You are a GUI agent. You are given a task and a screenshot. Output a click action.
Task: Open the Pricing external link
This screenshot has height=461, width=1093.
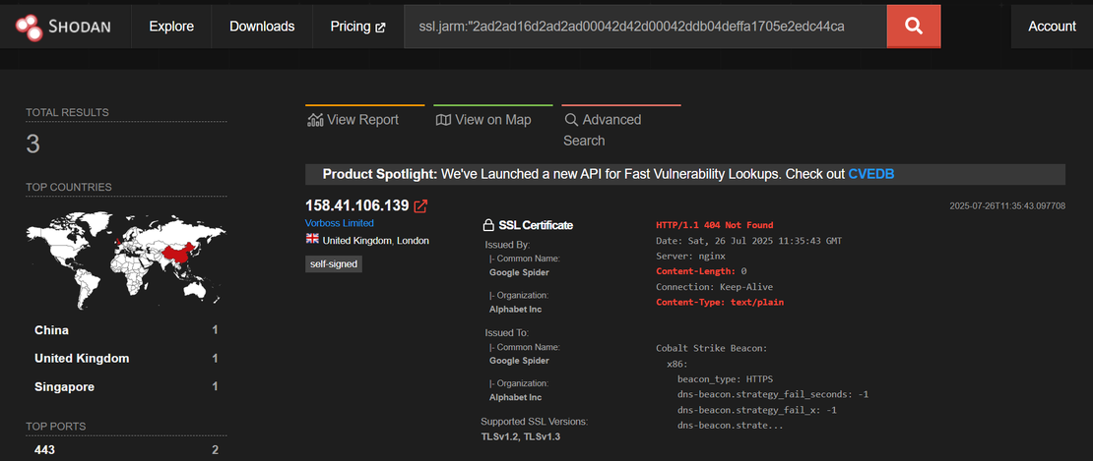click(x=357, y=27)
